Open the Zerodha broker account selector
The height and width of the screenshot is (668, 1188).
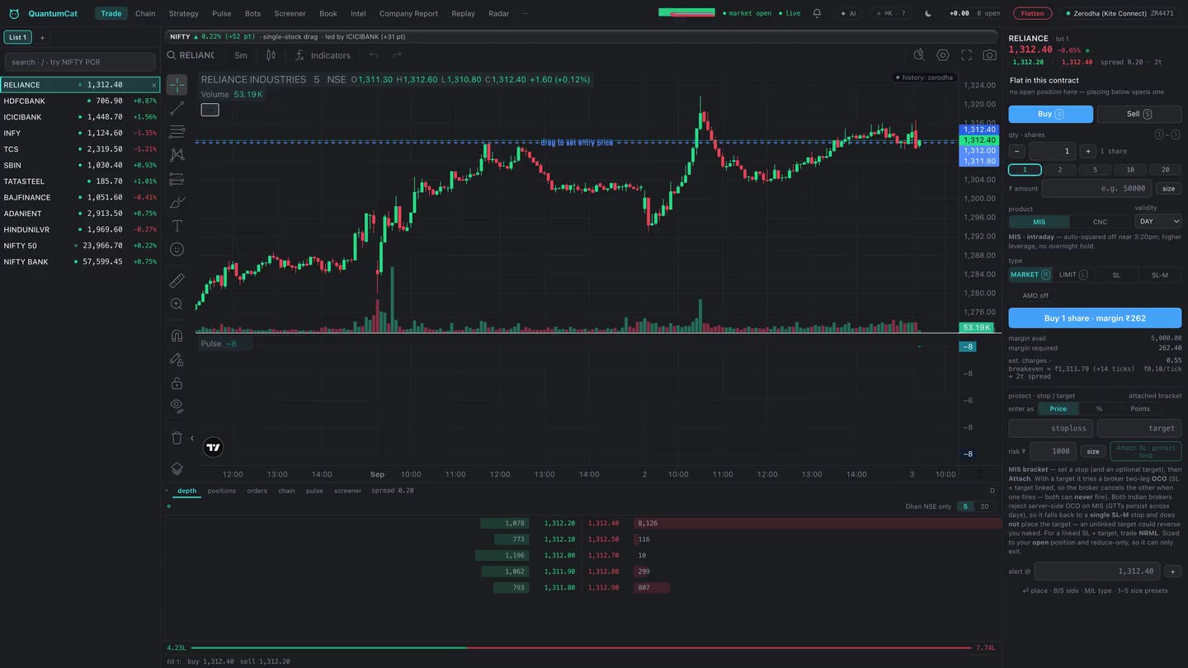click(1120, 13)
